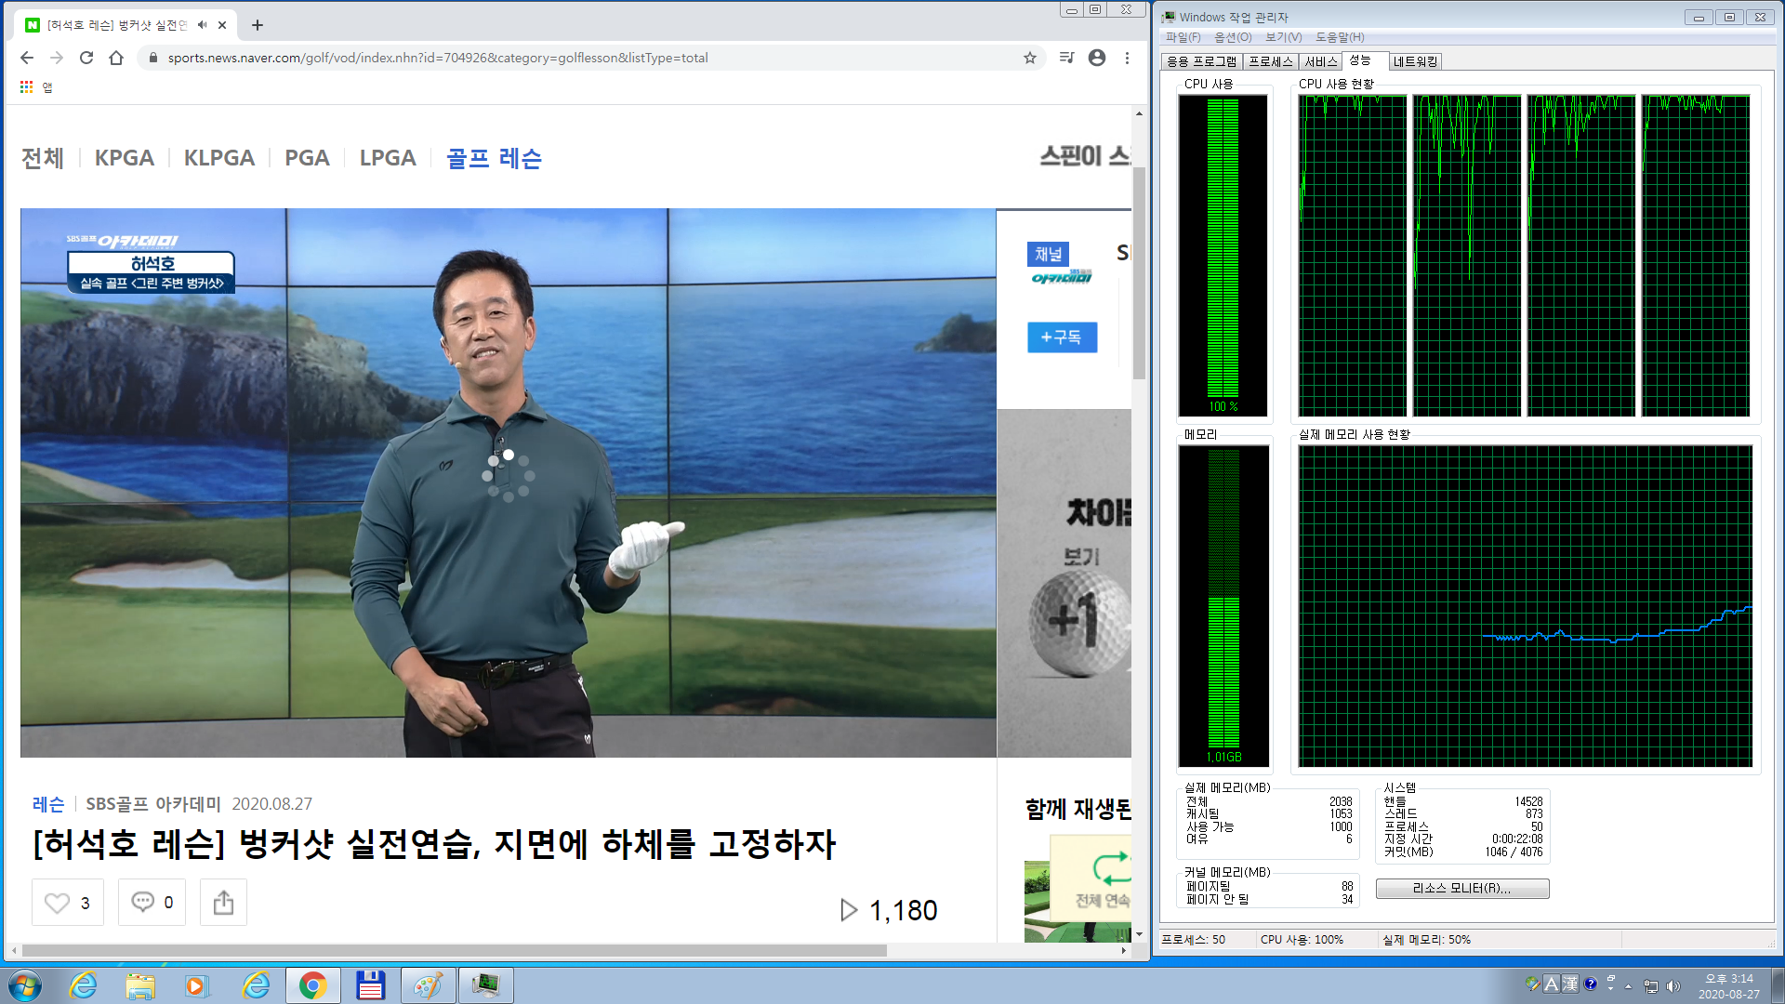Screen dimensions: 1785x1004
Task: Toggle the 漢 Hanja conversion button
Action: (1570, 984)
